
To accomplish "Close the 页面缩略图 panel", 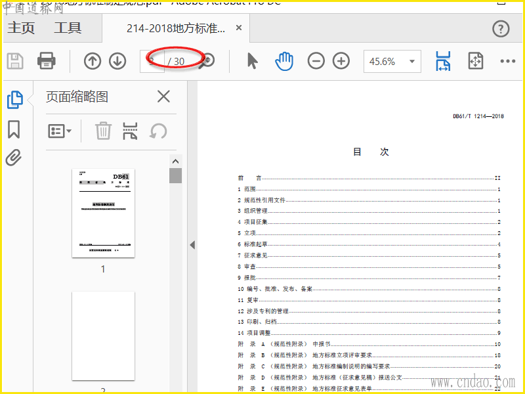I will 163,97.
